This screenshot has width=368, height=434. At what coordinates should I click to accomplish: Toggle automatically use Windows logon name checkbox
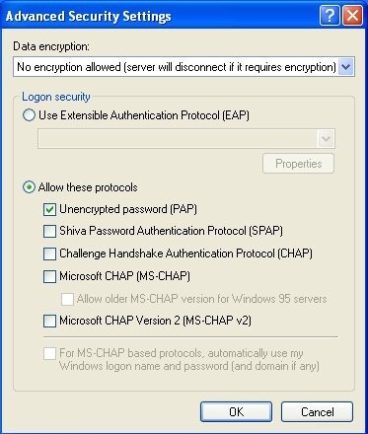click(x=49, y=353)
